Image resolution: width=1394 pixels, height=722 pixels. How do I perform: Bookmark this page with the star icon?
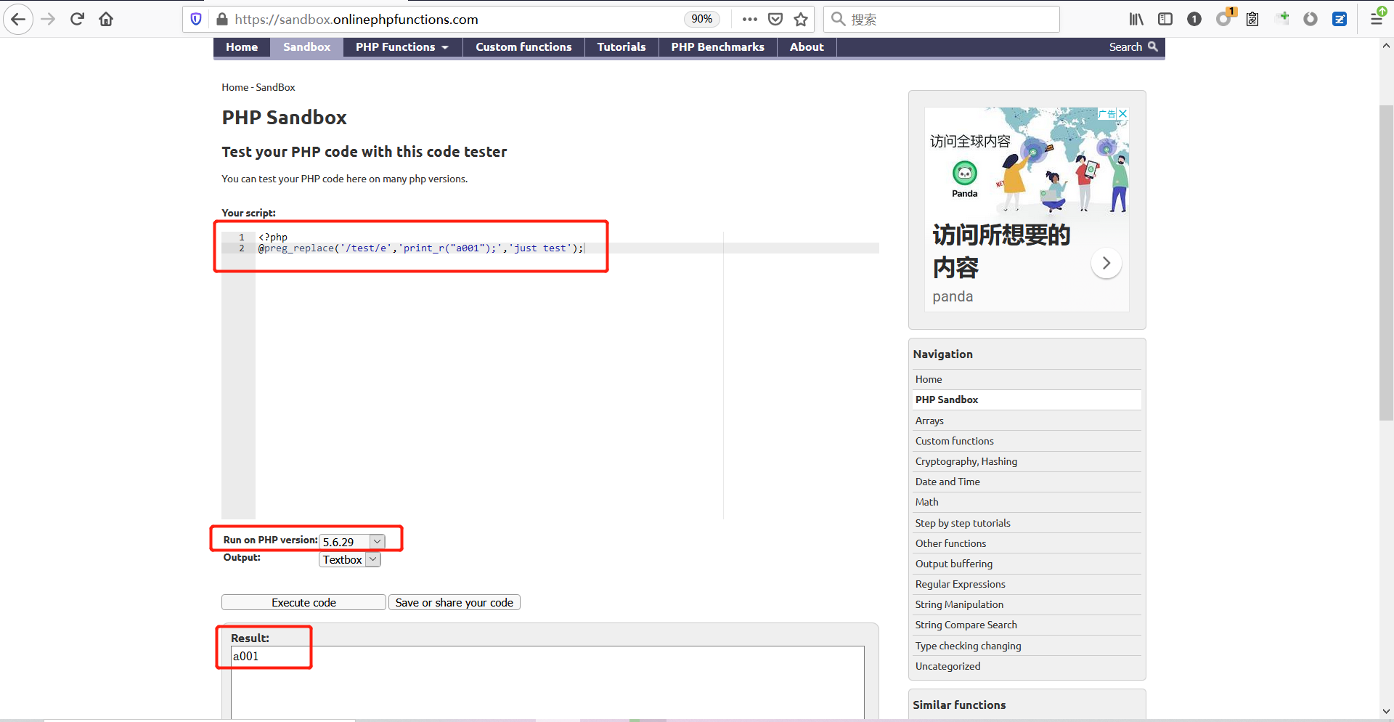tap(801, 19)
